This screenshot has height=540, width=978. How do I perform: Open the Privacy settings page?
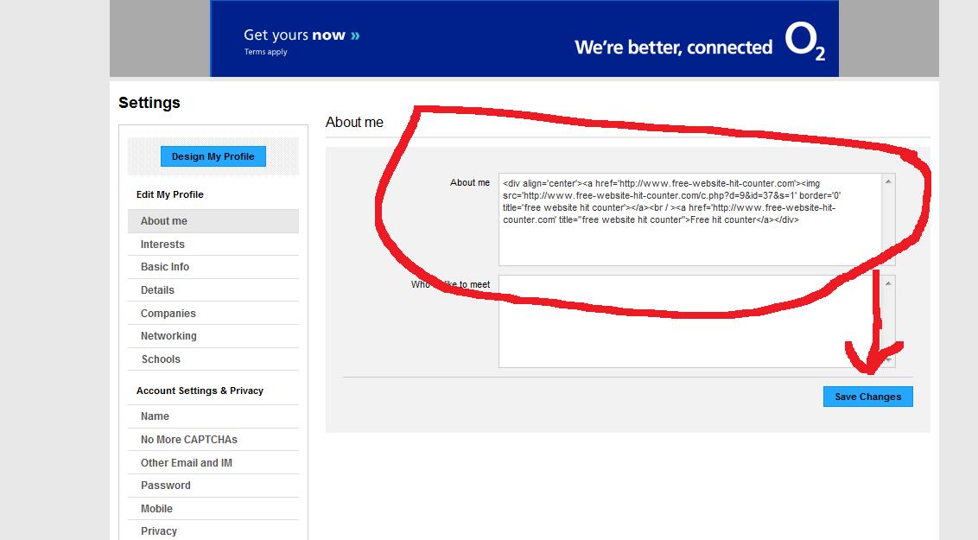pyautogui.click(x=213, y=531)
